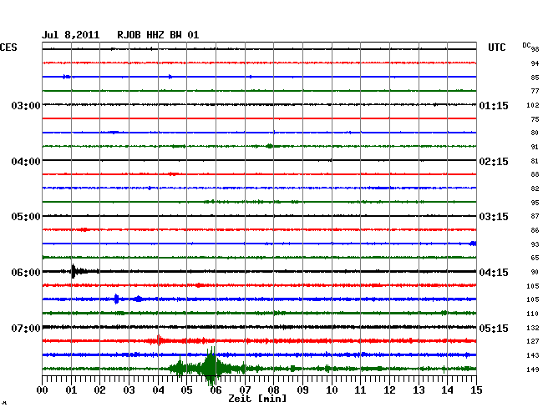Click the station title "RJOB HHZ BW 01"
The image size is (543, 412).
tap(158, 35)
